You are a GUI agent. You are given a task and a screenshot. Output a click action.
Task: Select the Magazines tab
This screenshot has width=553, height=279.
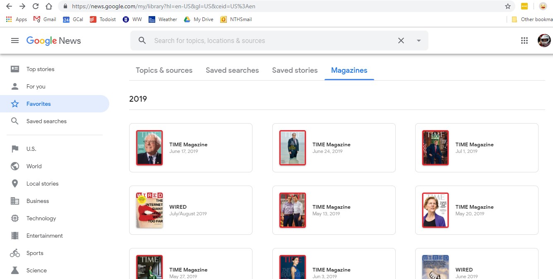click(x=349, y=70)
